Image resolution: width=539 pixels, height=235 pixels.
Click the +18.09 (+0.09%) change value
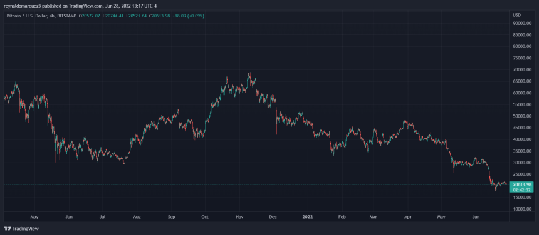[189, 16]
